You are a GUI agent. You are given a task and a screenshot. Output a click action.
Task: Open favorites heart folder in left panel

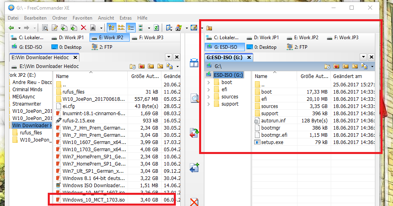point(142,66)
